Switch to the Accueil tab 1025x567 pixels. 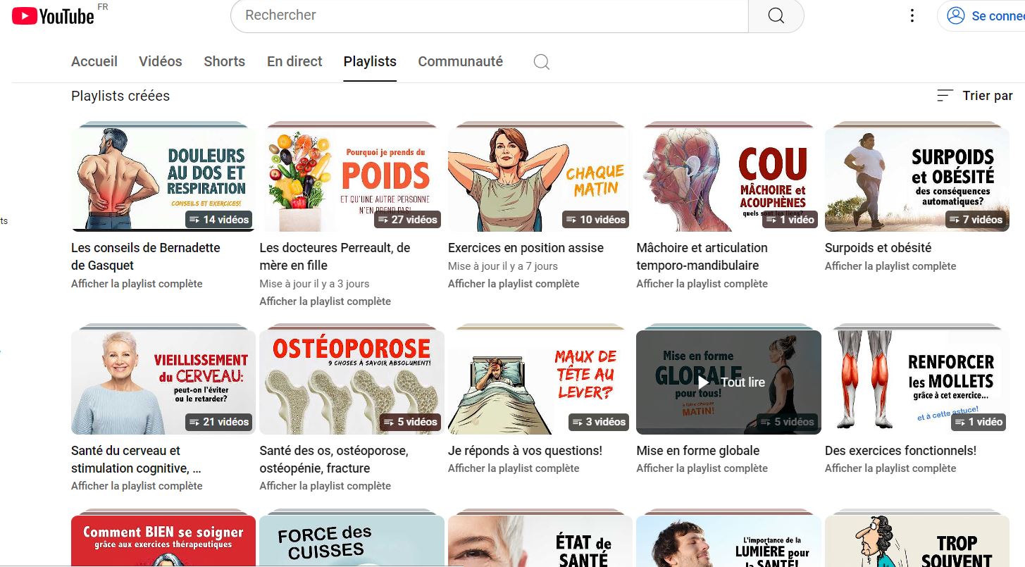pyautogui.click(x=94, y=61)
